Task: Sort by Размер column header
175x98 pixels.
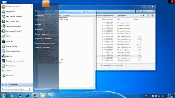Action: 135,19
